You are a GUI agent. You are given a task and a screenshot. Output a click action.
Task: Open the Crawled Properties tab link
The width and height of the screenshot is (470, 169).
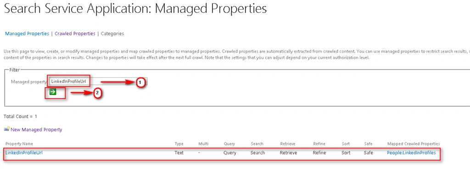(75, 34)
